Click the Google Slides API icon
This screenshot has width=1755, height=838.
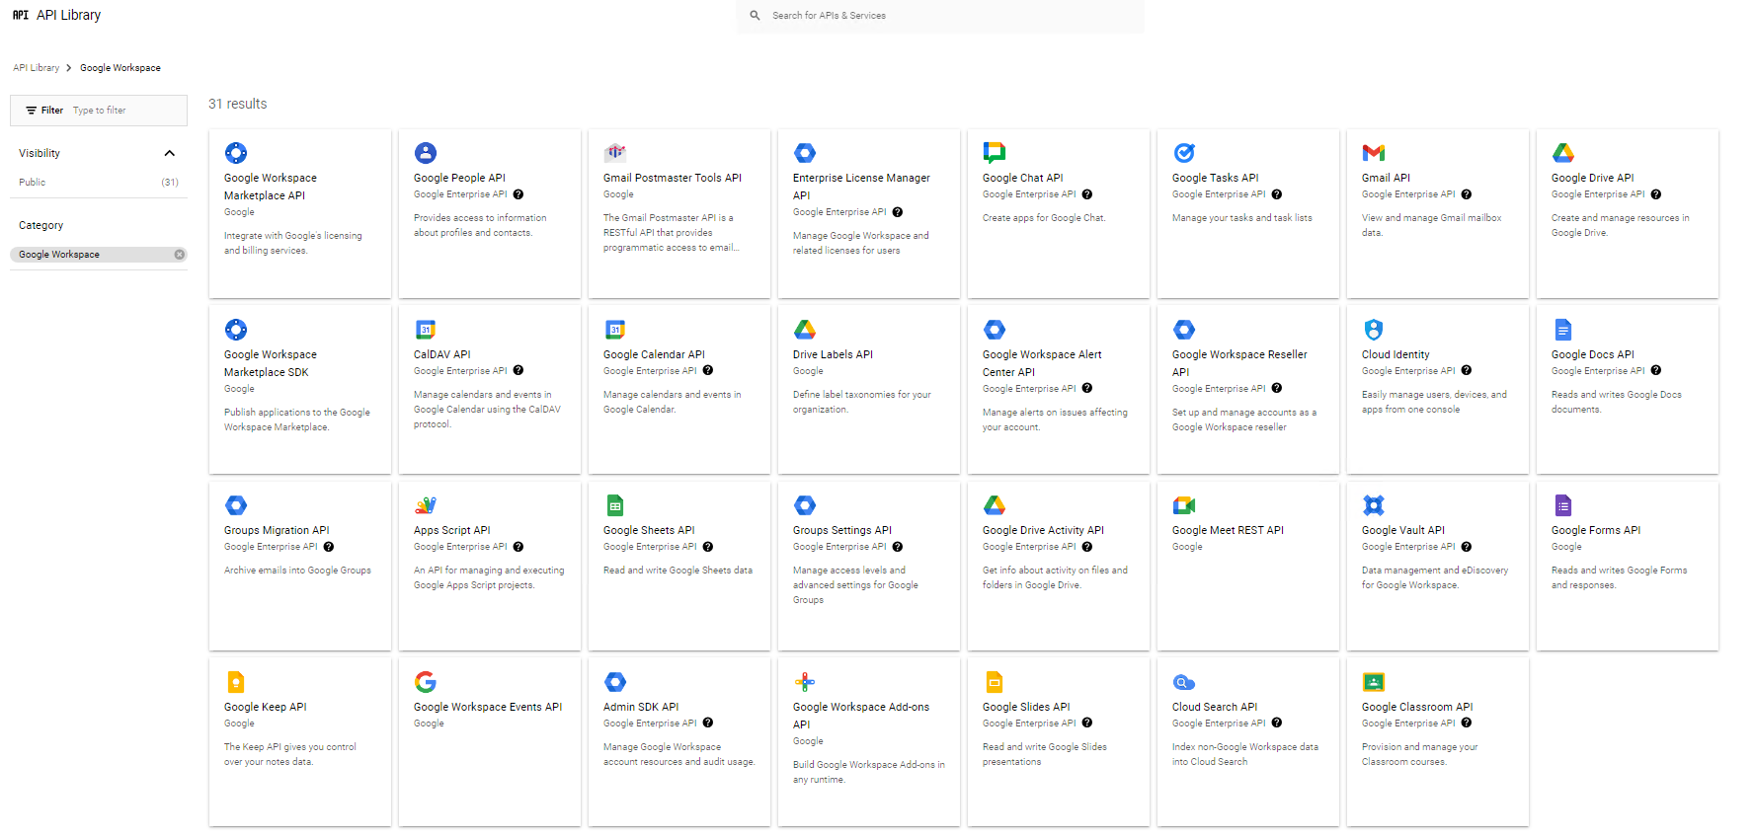point(995,682)
